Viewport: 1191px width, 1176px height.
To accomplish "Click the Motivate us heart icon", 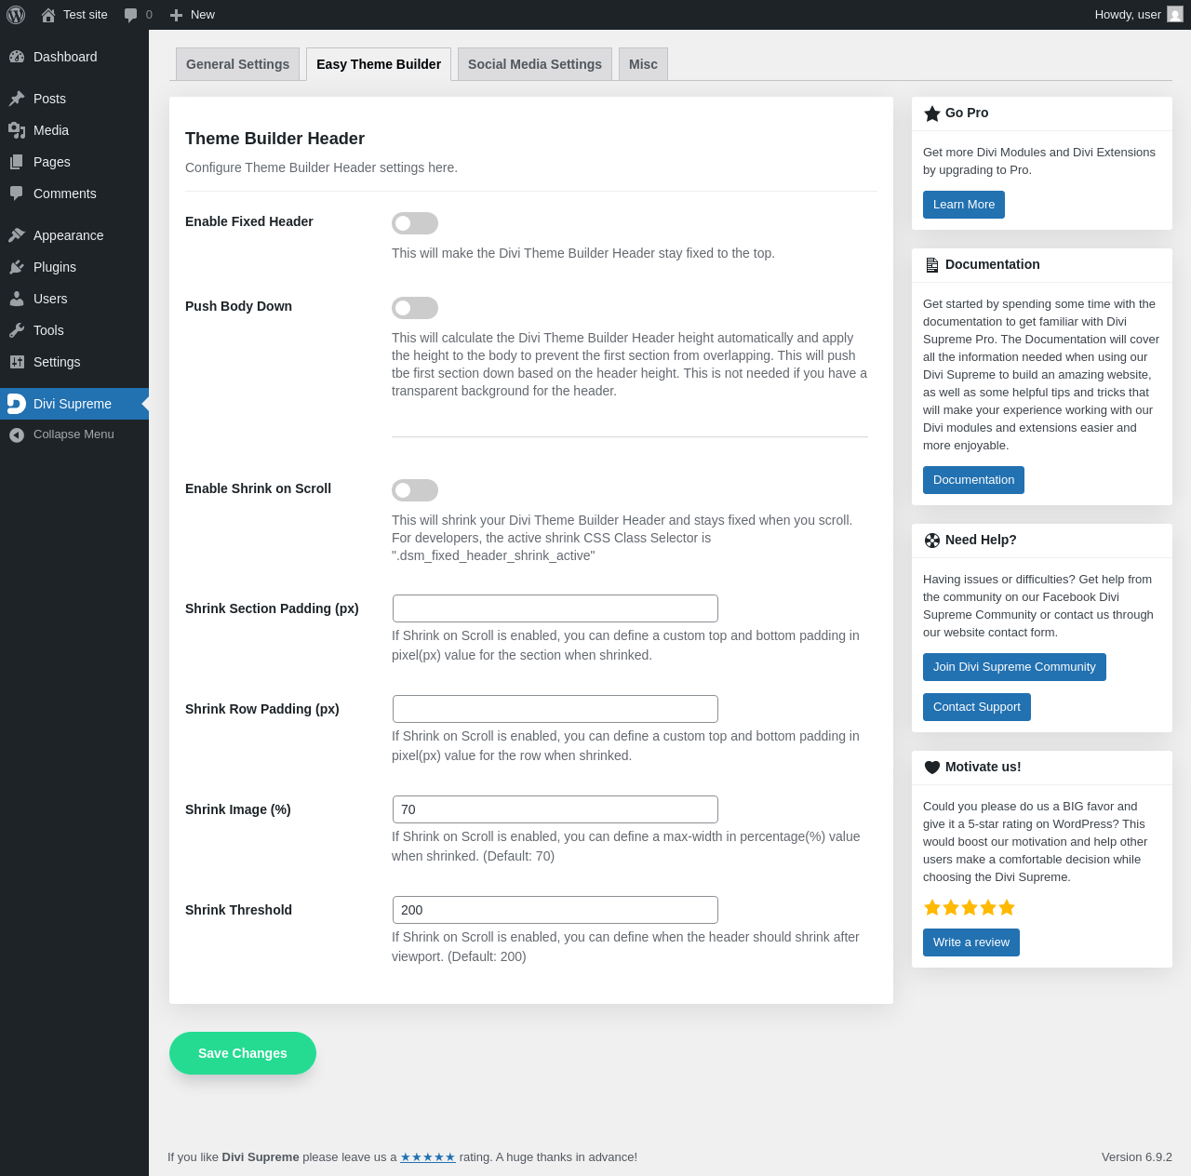I will click(932, 768).
